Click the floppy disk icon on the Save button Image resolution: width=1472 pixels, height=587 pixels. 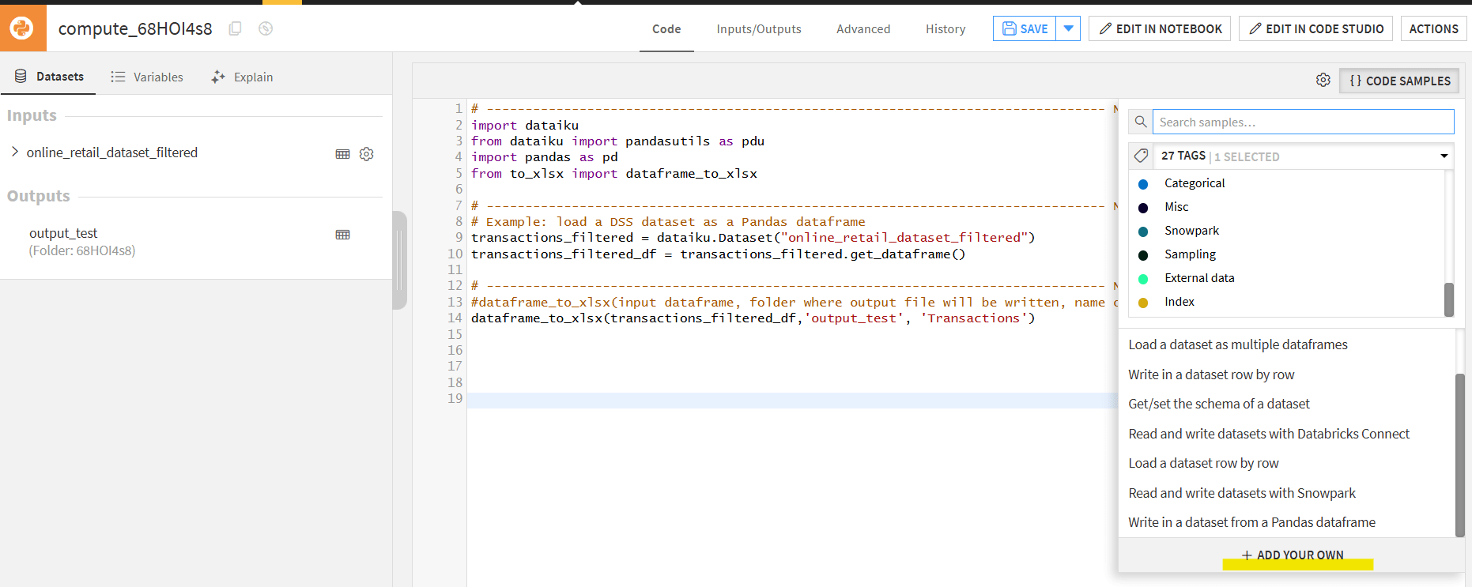click(1010, 28)
